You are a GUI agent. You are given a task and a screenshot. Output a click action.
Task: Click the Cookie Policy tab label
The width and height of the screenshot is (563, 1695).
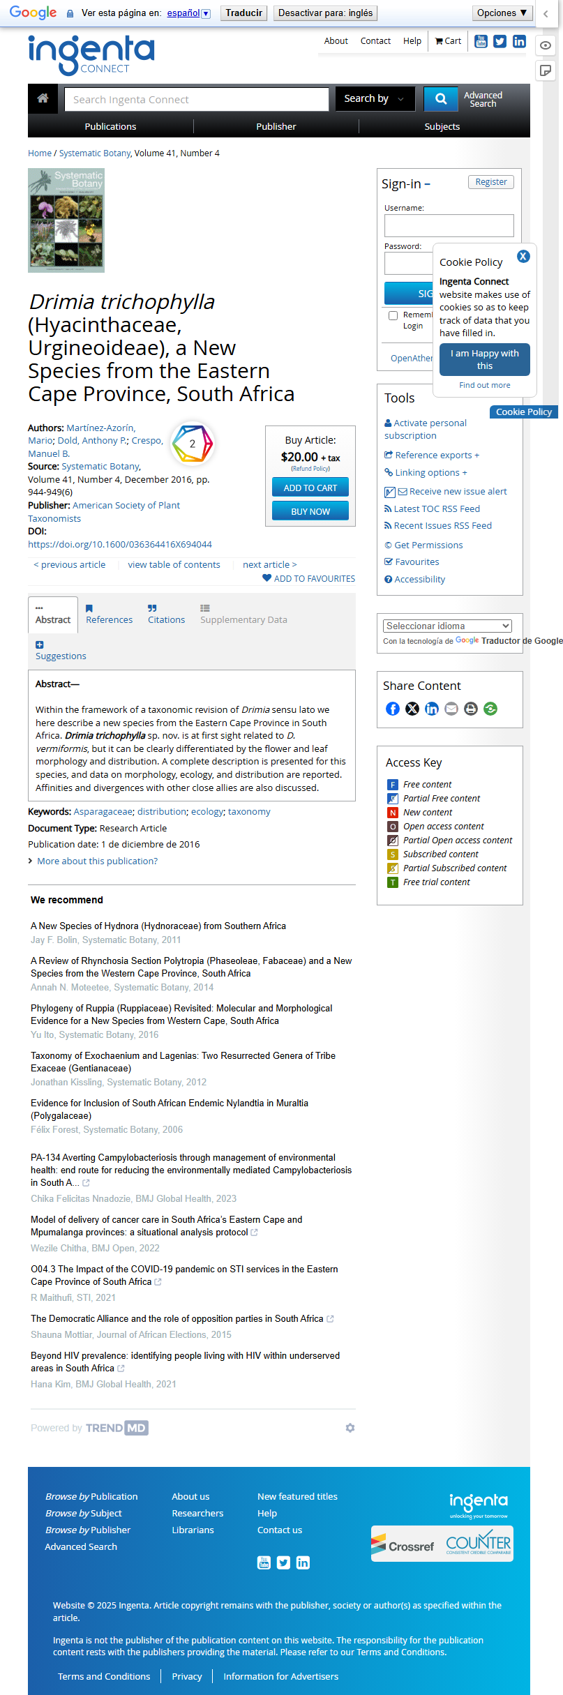coord(524,412)
